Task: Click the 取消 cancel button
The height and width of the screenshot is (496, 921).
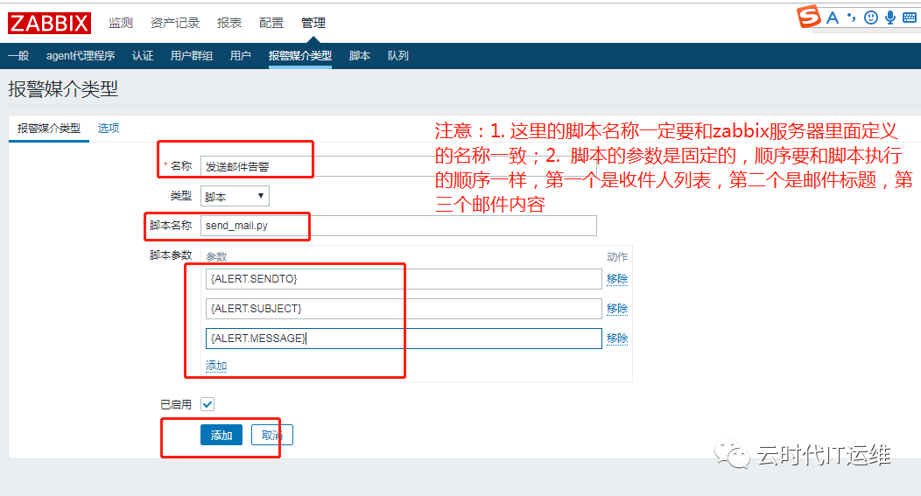Action: point(272,435)
